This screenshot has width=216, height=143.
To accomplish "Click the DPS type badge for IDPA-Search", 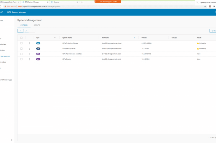I will (38, 59).
